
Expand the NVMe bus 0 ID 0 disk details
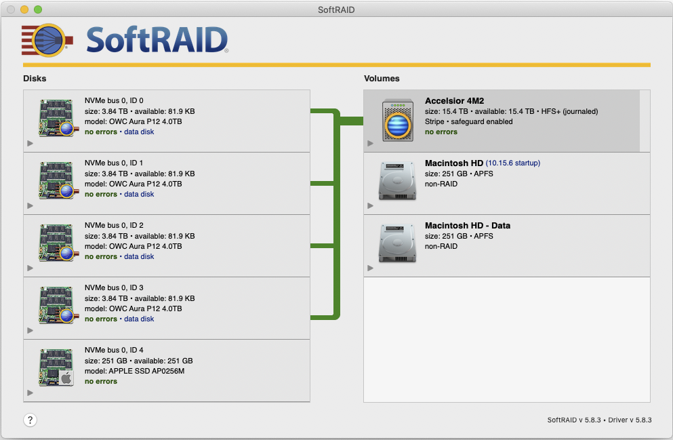(x=29, y=143)
